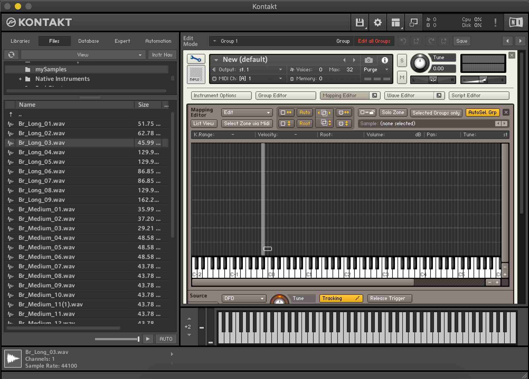Click the refresh icon in Files browser
Screen dimensions: 529x379
pos(11,55)
